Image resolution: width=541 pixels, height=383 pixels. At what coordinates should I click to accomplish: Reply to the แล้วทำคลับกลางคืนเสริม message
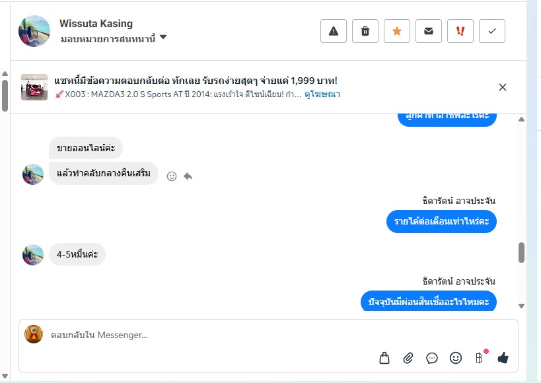188,176
